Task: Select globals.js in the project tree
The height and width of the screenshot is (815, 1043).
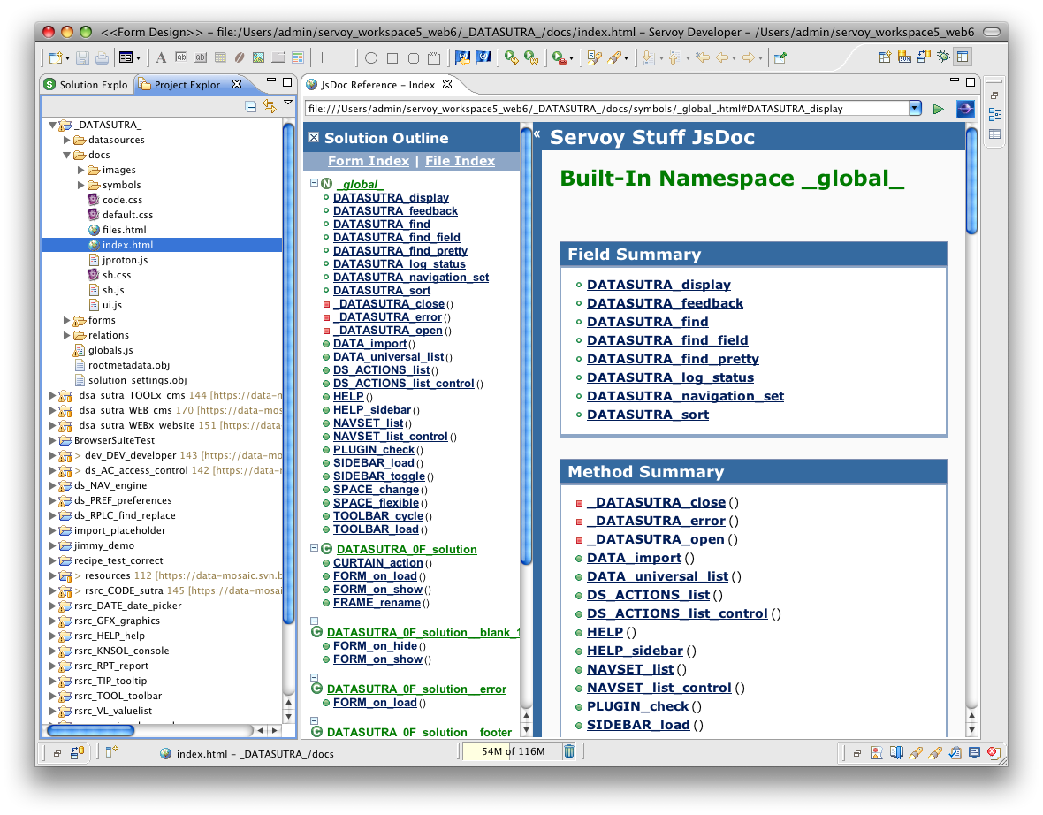Action: [x=110, y=350]
